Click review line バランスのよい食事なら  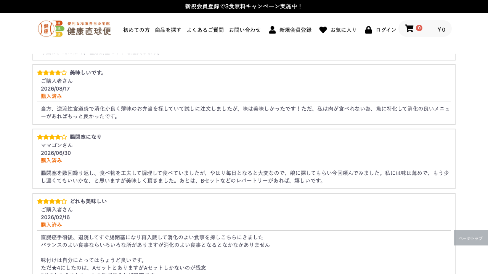tap(155, 245)
